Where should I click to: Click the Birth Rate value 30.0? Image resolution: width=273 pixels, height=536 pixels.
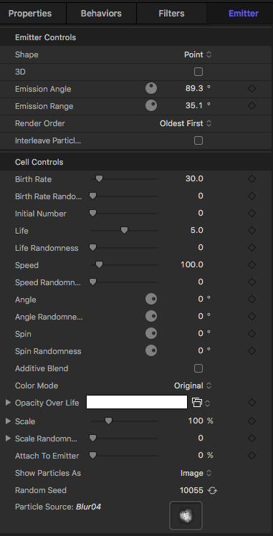(x=194, y=178)
